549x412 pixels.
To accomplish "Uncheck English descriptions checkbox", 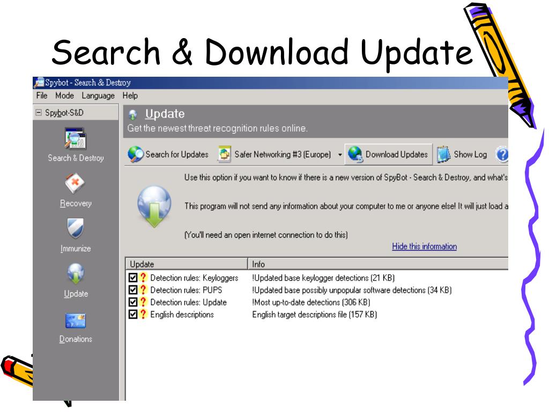I will (x=133, y=314).
